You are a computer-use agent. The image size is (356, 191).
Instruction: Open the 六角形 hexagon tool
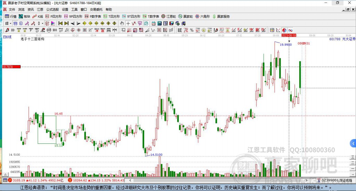click(x=203, y=16)
